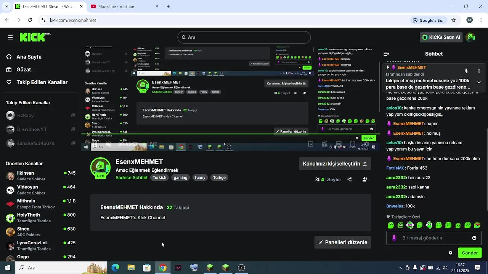Send message with Gönder button
Viewport: 488px width, 274px height.
click(x=470, y=253)
